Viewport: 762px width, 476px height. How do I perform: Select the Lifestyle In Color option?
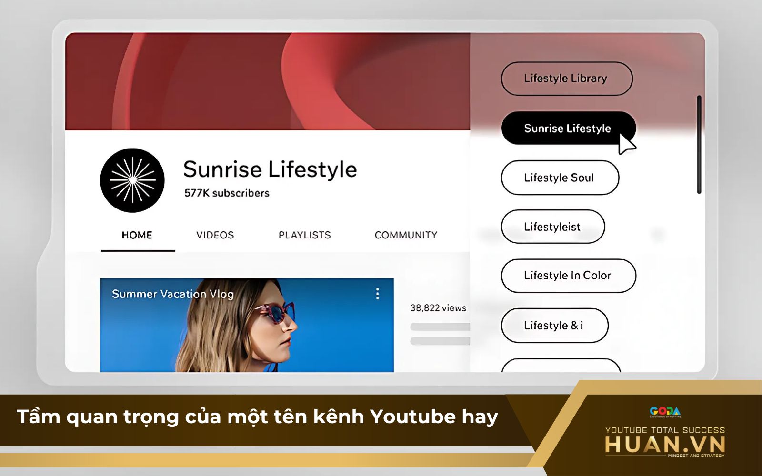[569, 276]
